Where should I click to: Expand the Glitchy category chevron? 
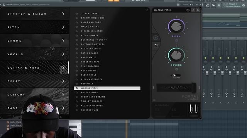pyautogui.click(x=63, y=95)
